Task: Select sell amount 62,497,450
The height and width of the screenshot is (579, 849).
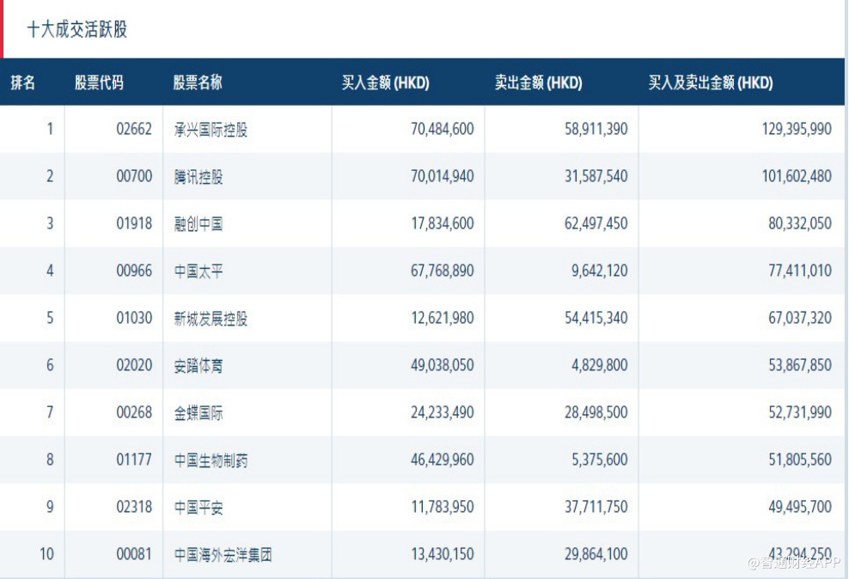Action: pos(596,223)
